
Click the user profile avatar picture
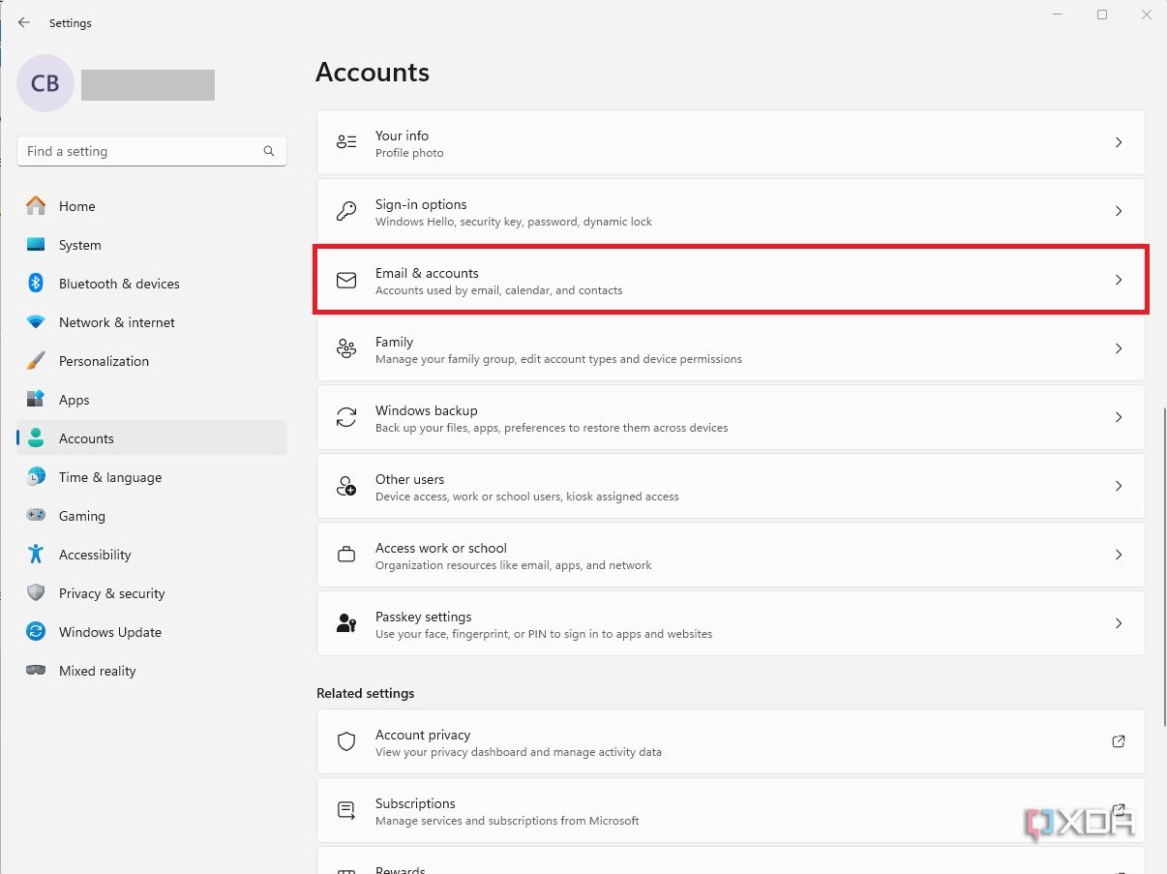pos(45,83)
